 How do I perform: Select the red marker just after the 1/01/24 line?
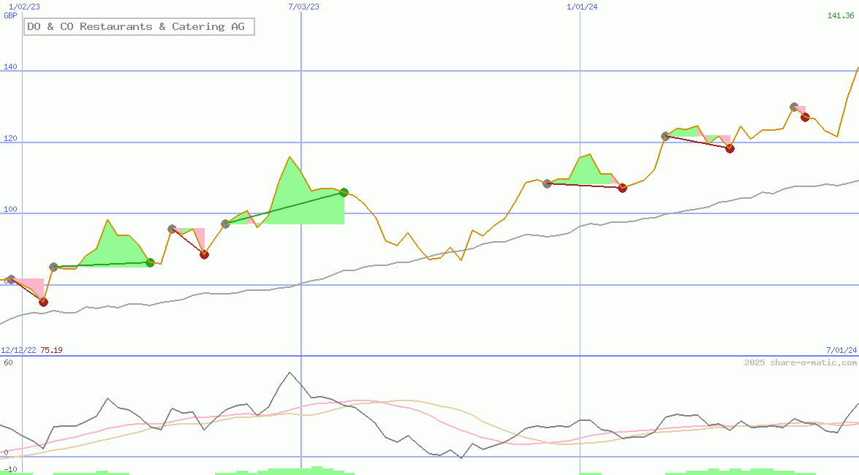622,188
